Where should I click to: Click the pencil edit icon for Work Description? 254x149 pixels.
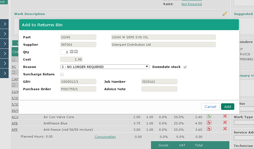(225, 14)
